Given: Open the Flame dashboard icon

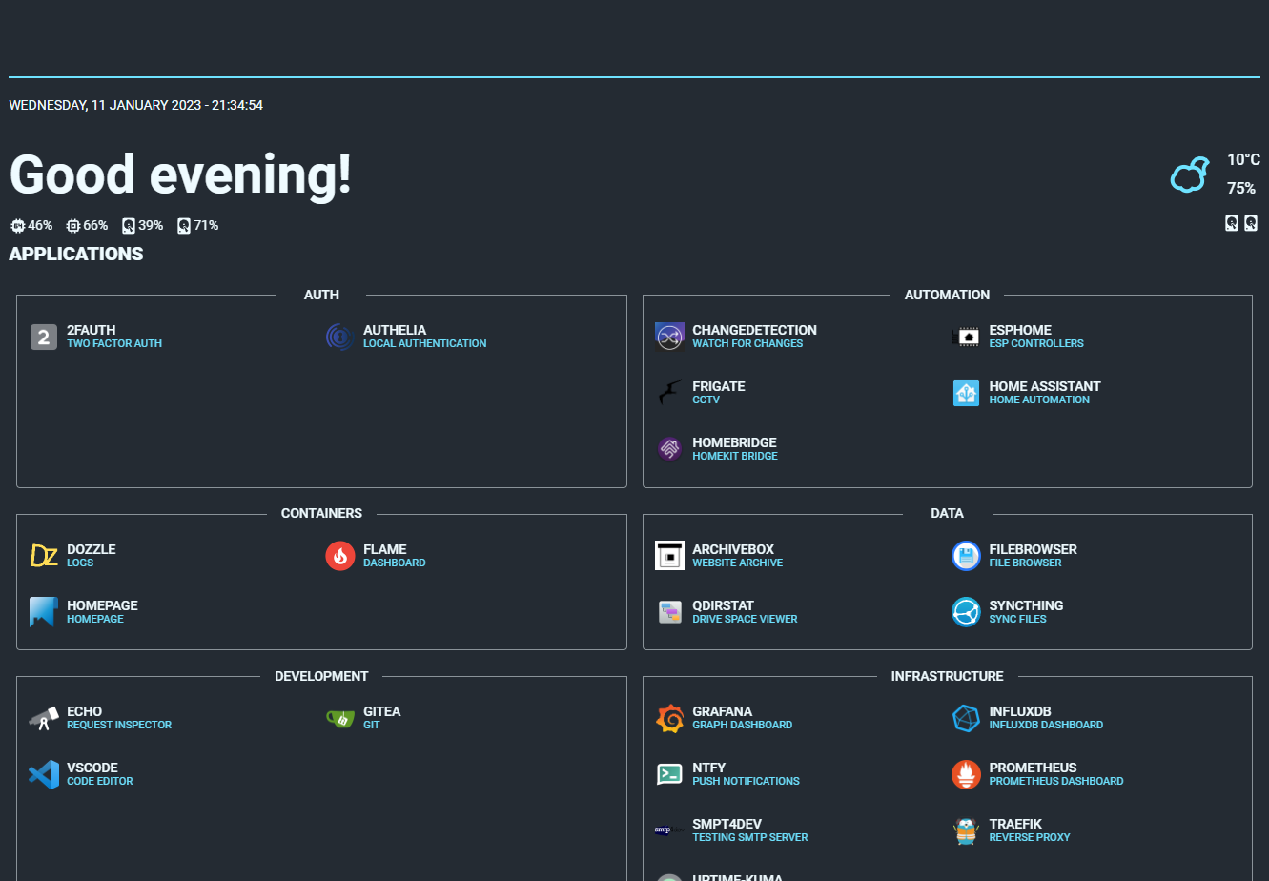Looking at the screenshot, I should (340, 556).
